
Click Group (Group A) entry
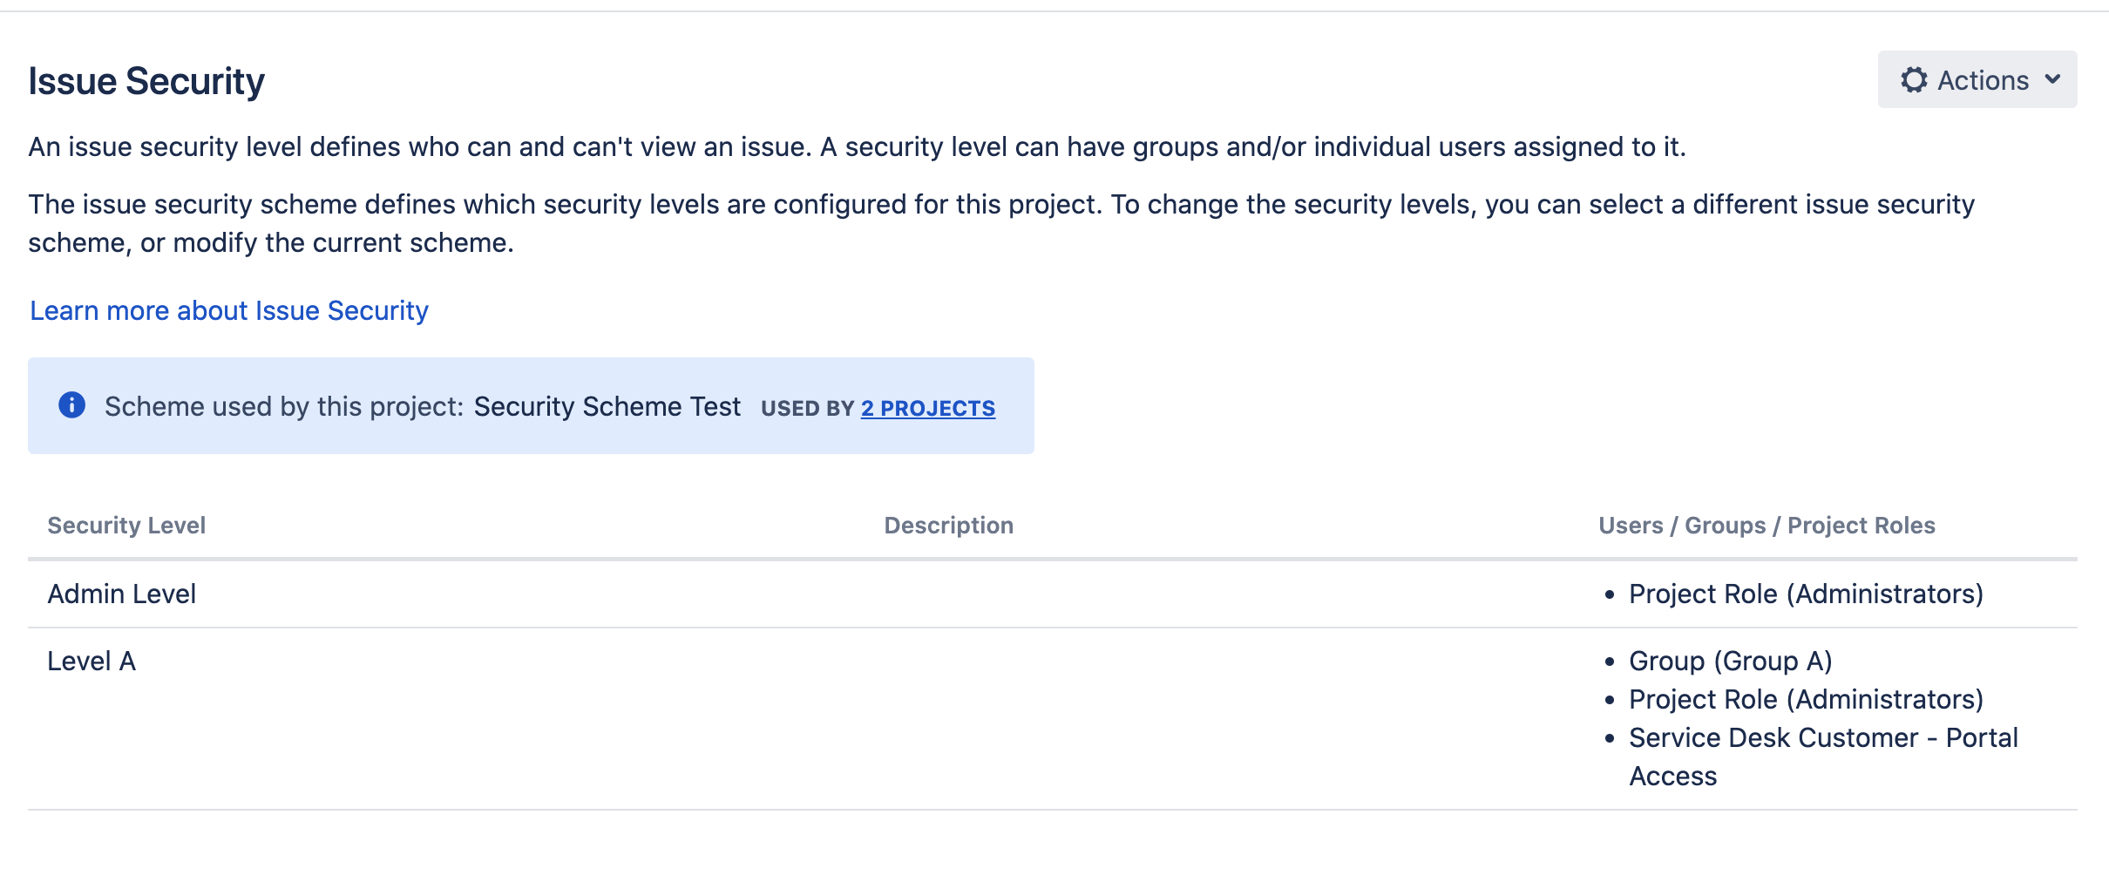(1730, 662)
